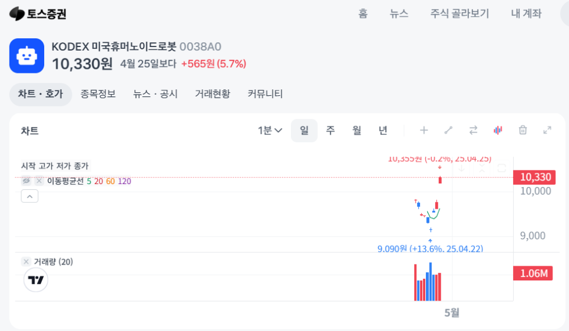Click the purple 120 moving average value
The width and height of the screenshot is (569, 331).
[124, 181]
